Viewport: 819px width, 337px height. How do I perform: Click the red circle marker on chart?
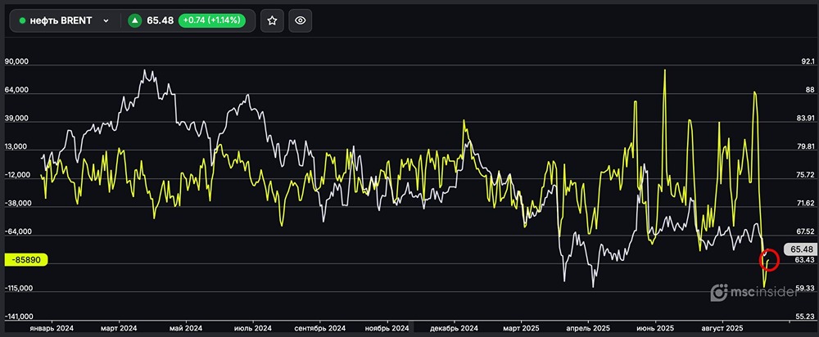[x=769, y=260]
